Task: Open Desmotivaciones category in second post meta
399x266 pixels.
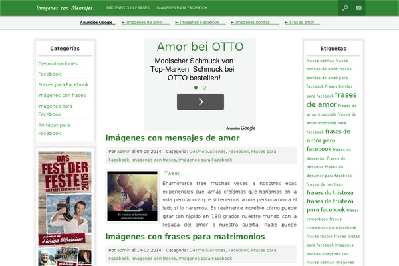Action: tap(207, 250)
